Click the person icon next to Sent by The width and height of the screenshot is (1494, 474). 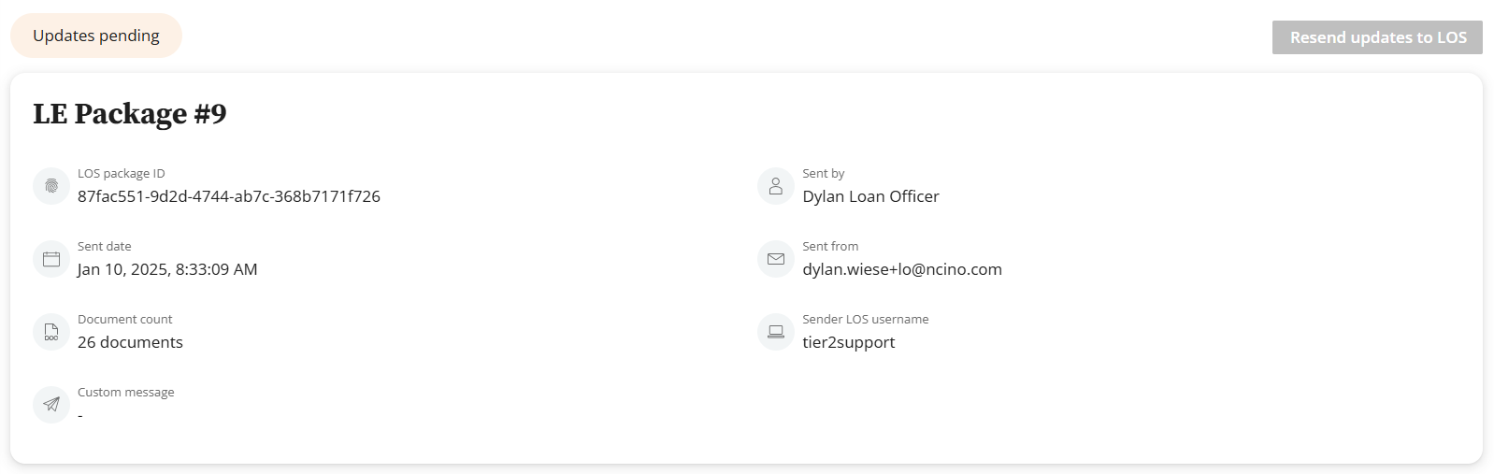(776, 186)
